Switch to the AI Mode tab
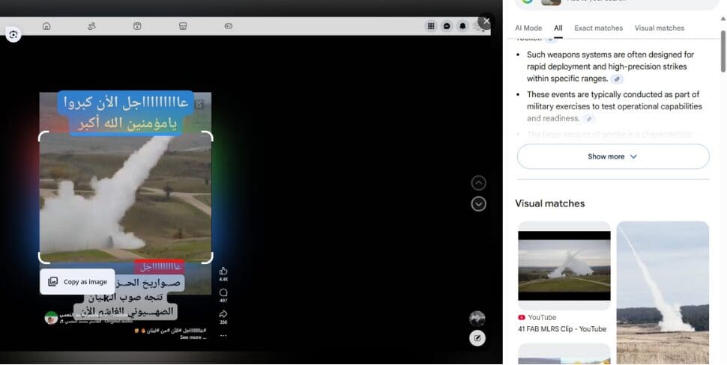The width and height of the screenshot is (727, 365). pos(528,28)
